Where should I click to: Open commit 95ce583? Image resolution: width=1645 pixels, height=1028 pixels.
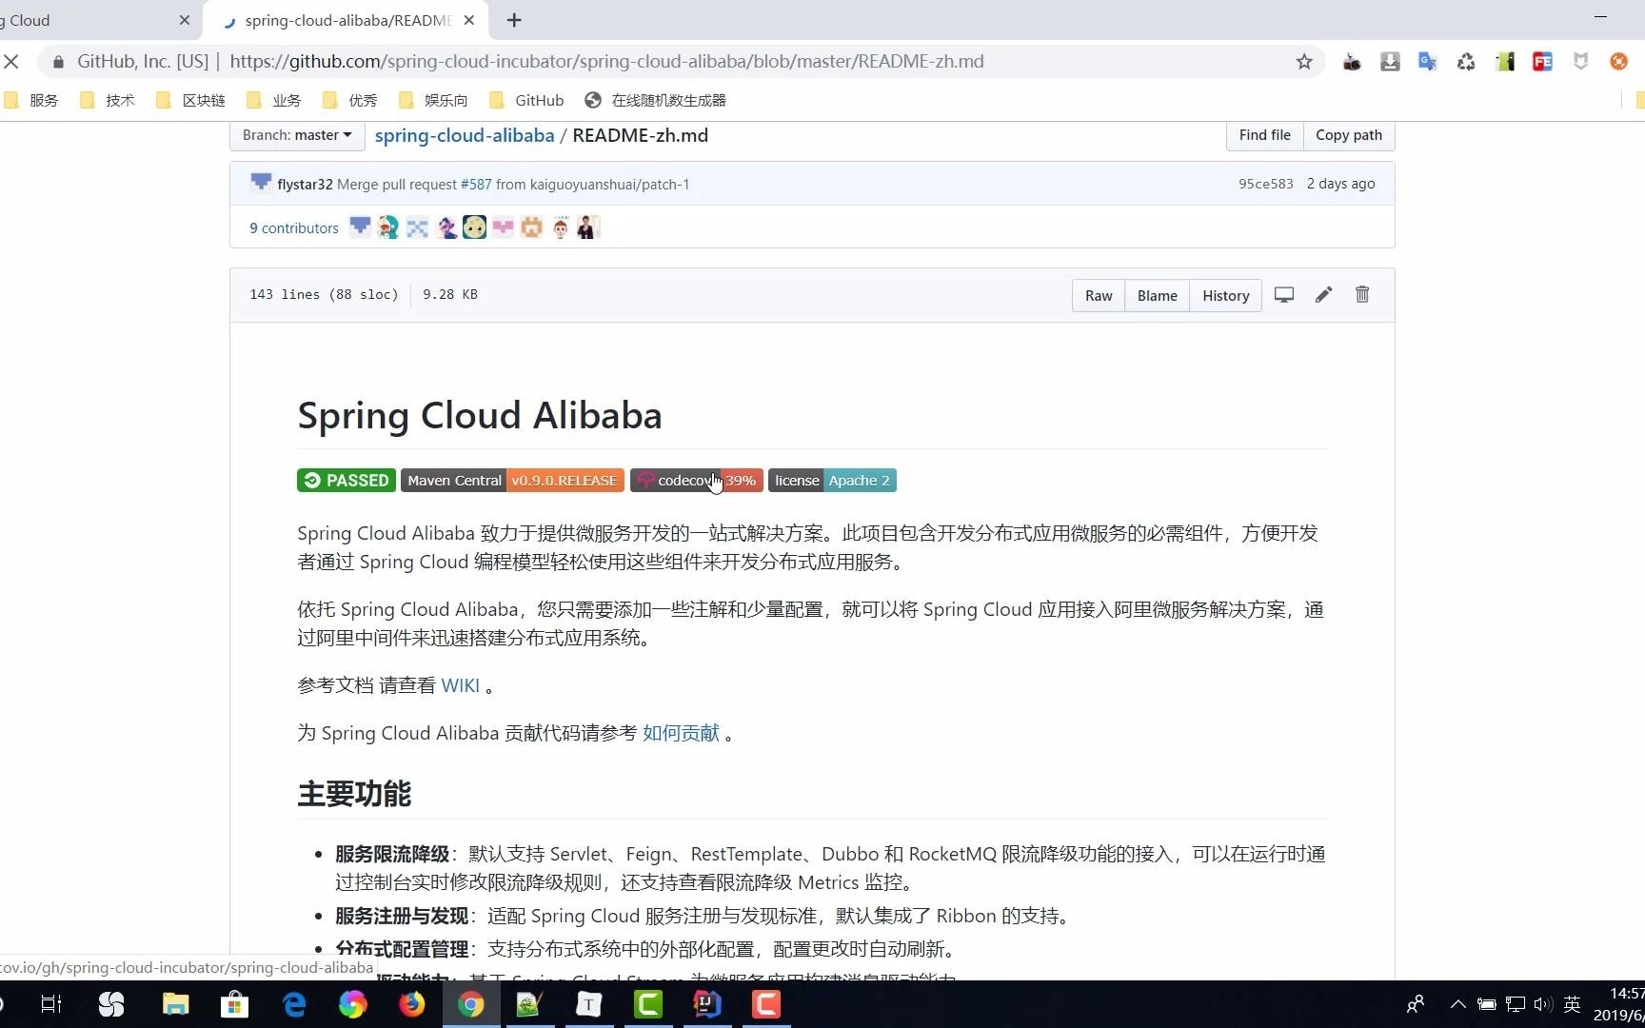pos(1266,184)
